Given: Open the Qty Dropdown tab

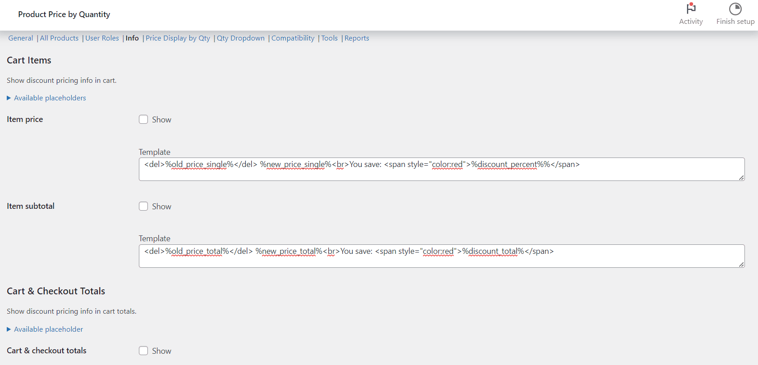Looking at the screenshot, I should coord(241,38).
